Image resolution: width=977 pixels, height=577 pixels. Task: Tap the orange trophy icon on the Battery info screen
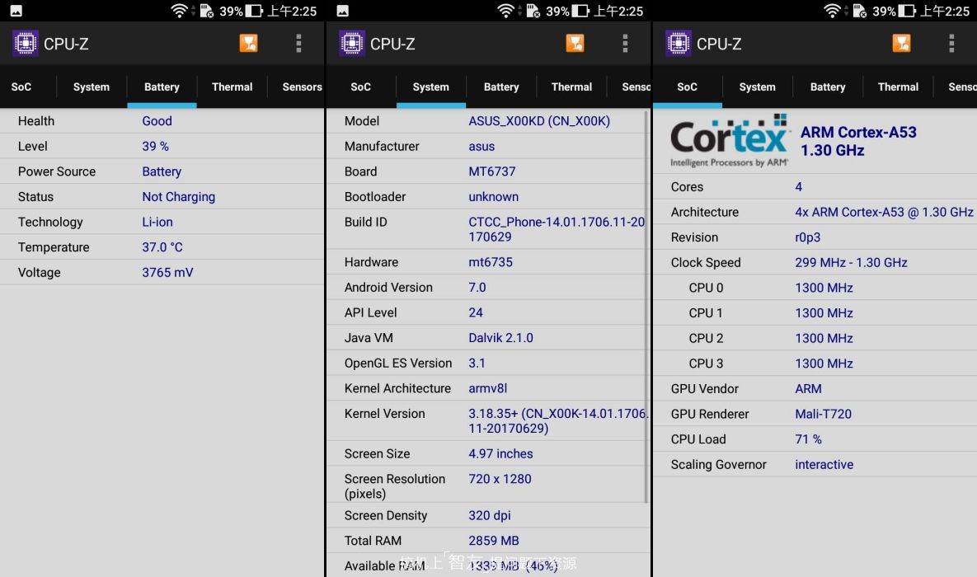click(248, 44)
